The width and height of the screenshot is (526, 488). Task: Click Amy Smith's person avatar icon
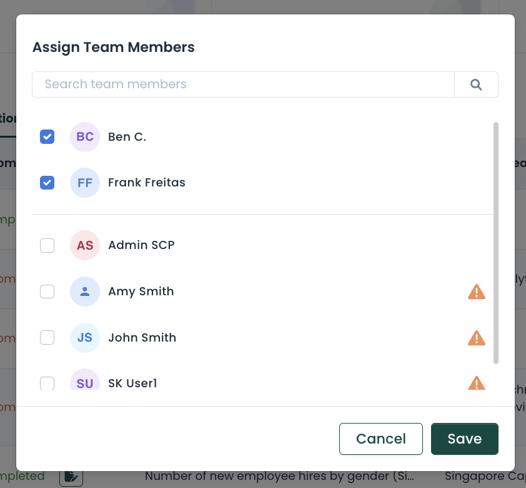click(x=85, y=292)
